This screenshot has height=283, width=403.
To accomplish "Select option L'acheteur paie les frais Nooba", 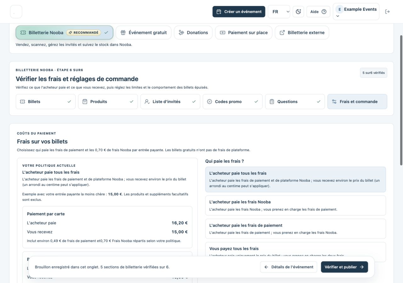I will click(295, 205).
